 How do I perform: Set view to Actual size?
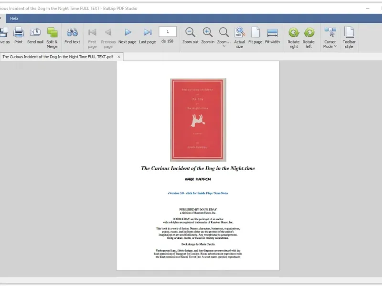[x=240, y=38]
